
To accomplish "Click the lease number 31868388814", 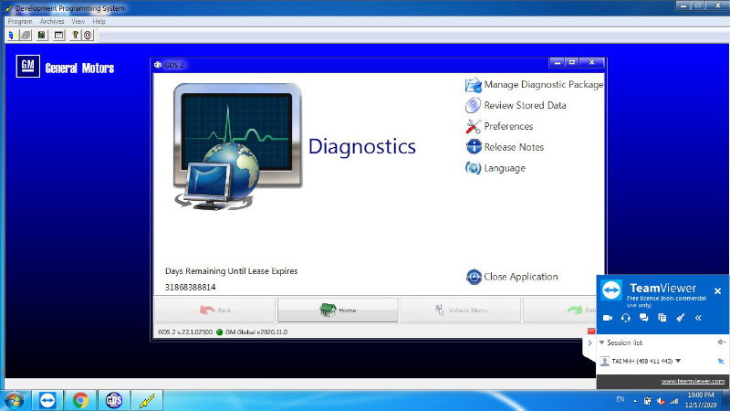I will pos(191,287).
